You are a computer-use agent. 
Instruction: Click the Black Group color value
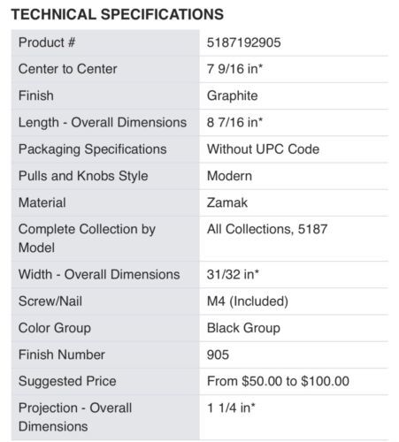(x=243, y=328)
